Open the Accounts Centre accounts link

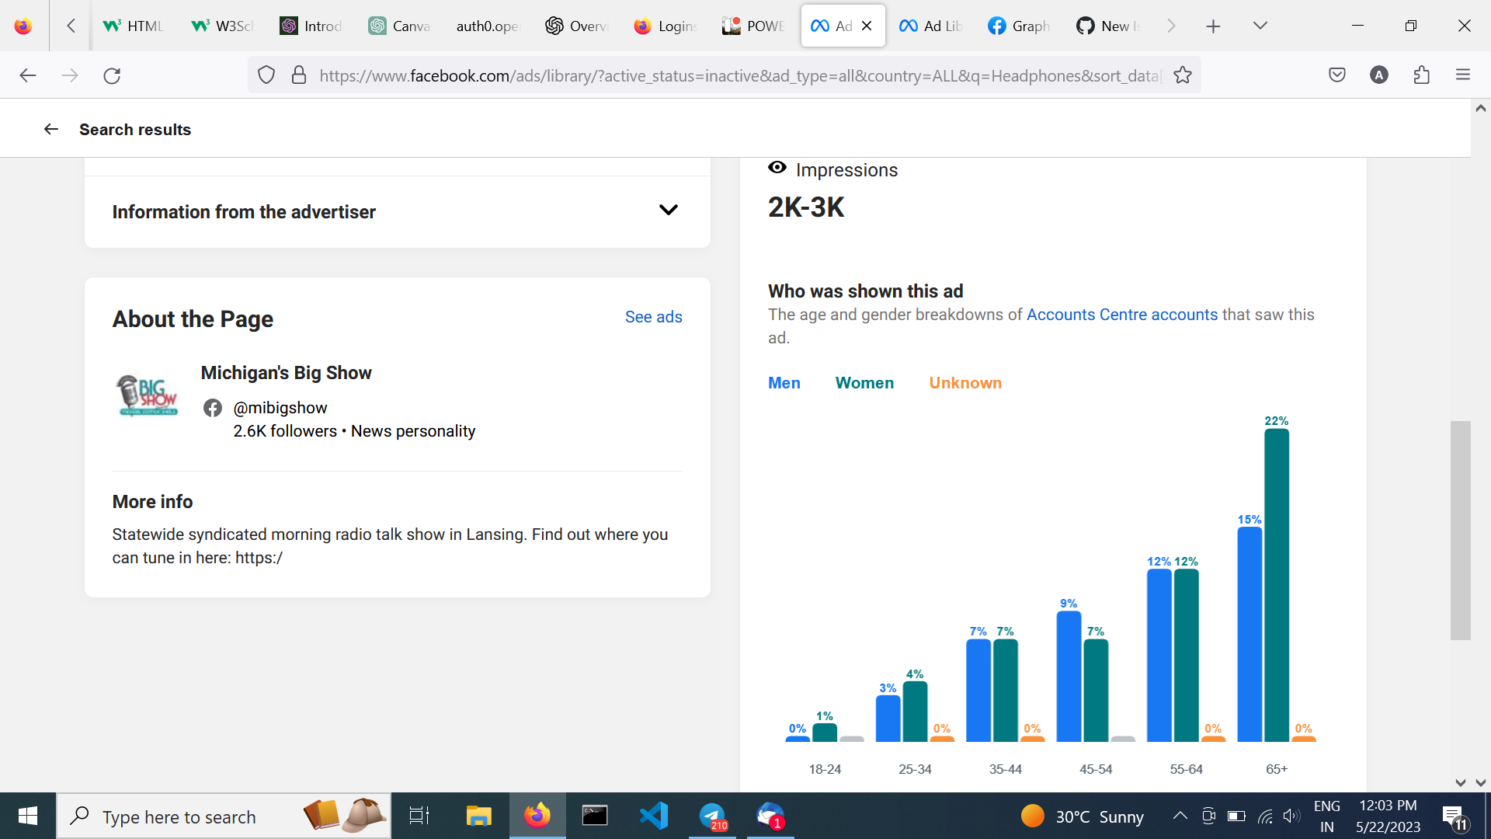[1121, 314]
